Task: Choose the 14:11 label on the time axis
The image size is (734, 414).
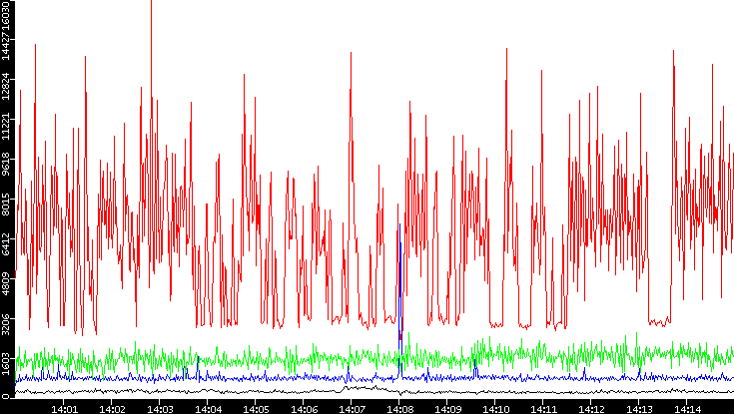Action: (x=542, y=408)
